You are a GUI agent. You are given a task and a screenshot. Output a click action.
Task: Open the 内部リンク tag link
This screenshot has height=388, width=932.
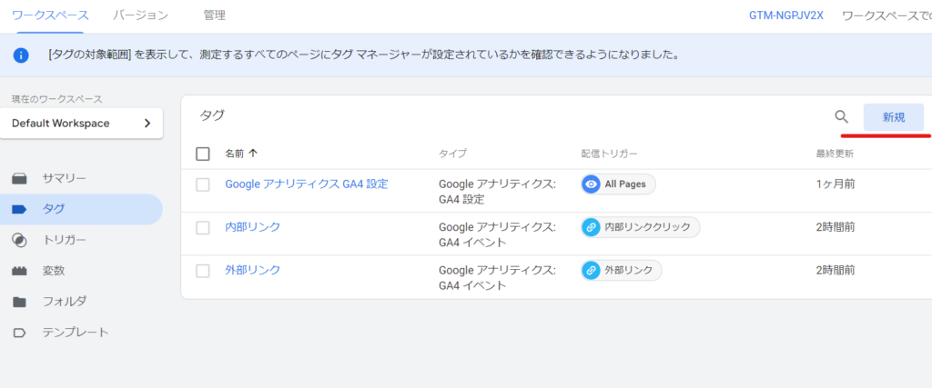pos(252,227)
